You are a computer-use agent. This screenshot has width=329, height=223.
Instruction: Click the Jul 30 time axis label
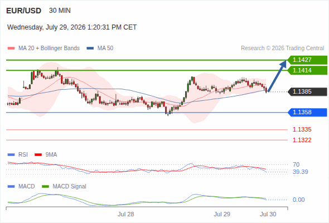(268, 214)
